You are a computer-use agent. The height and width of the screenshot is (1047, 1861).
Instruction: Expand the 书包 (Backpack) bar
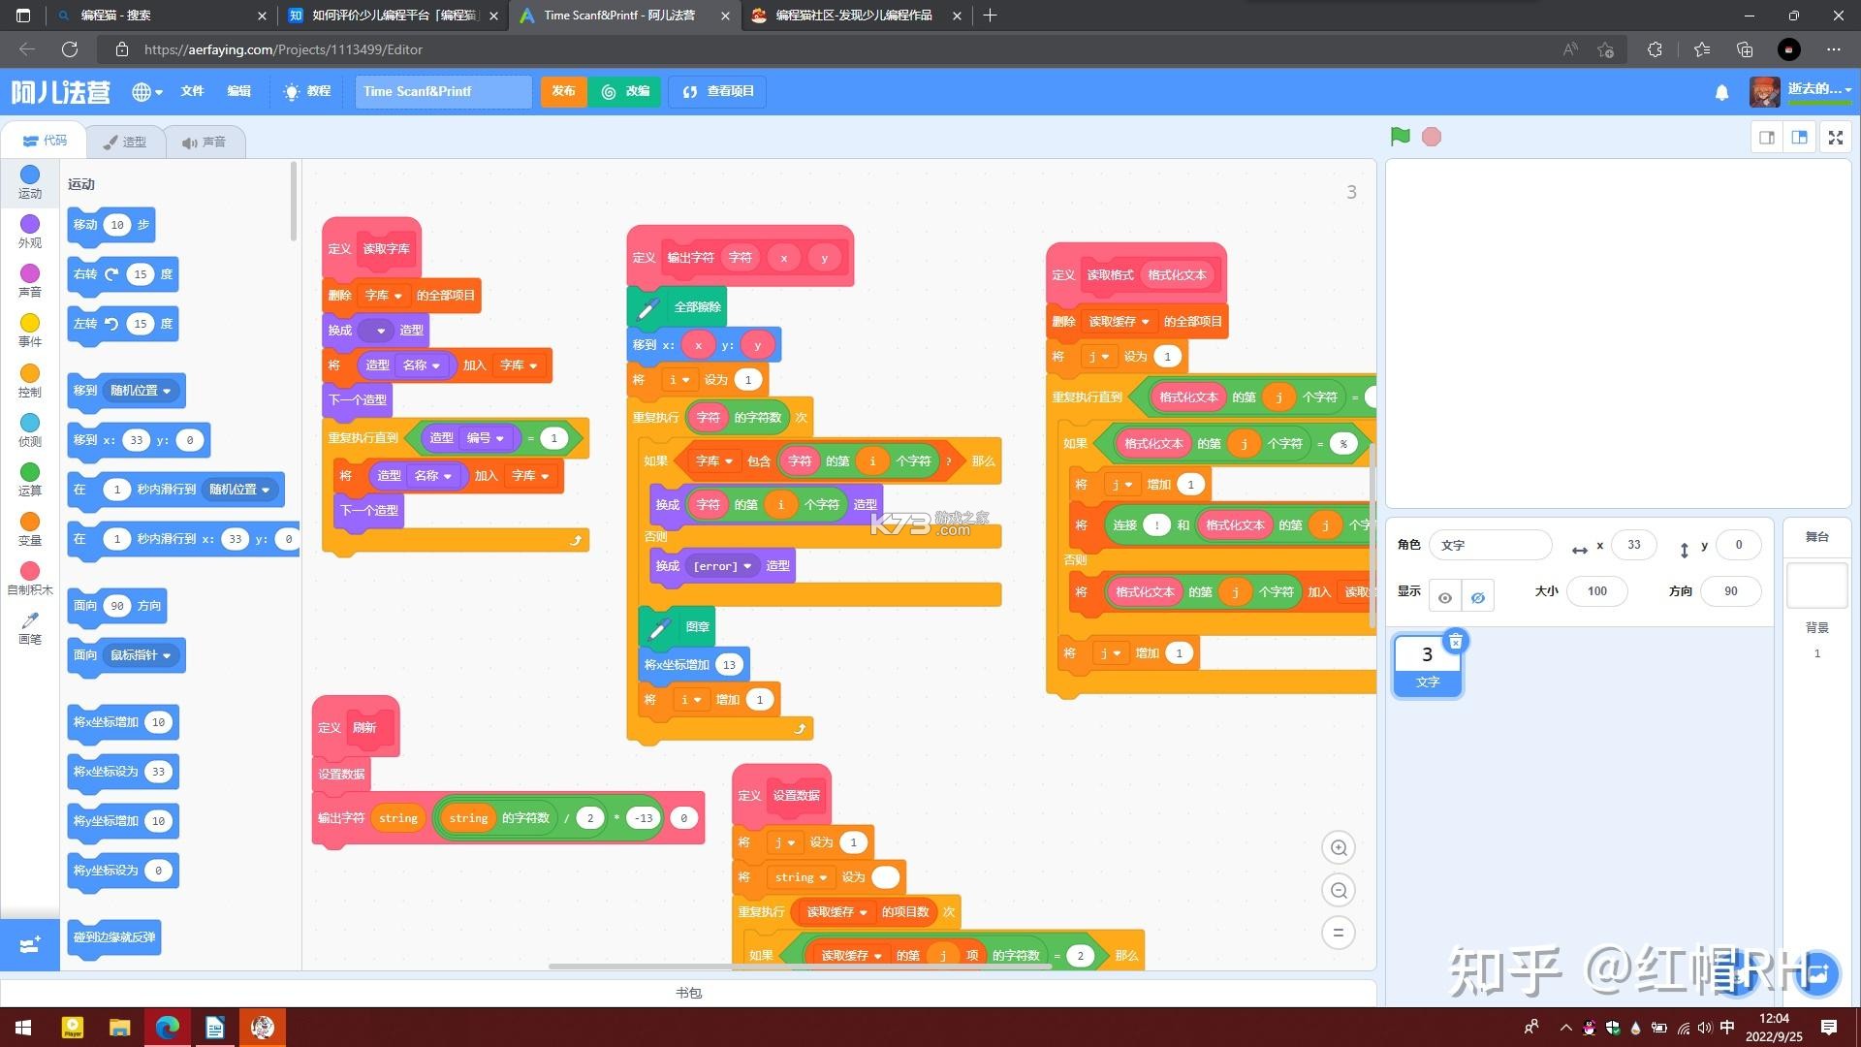pos(688,993)
